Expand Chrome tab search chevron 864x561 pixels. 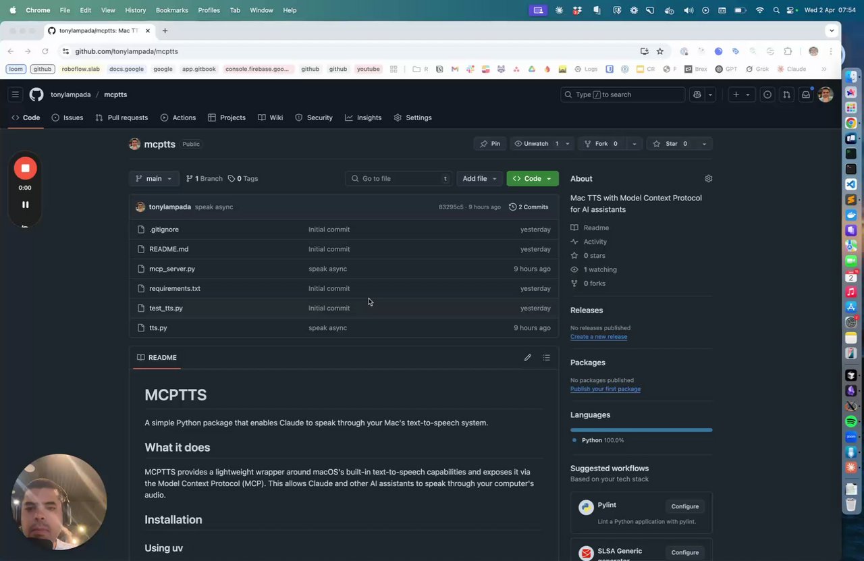(x=832, y=30)
